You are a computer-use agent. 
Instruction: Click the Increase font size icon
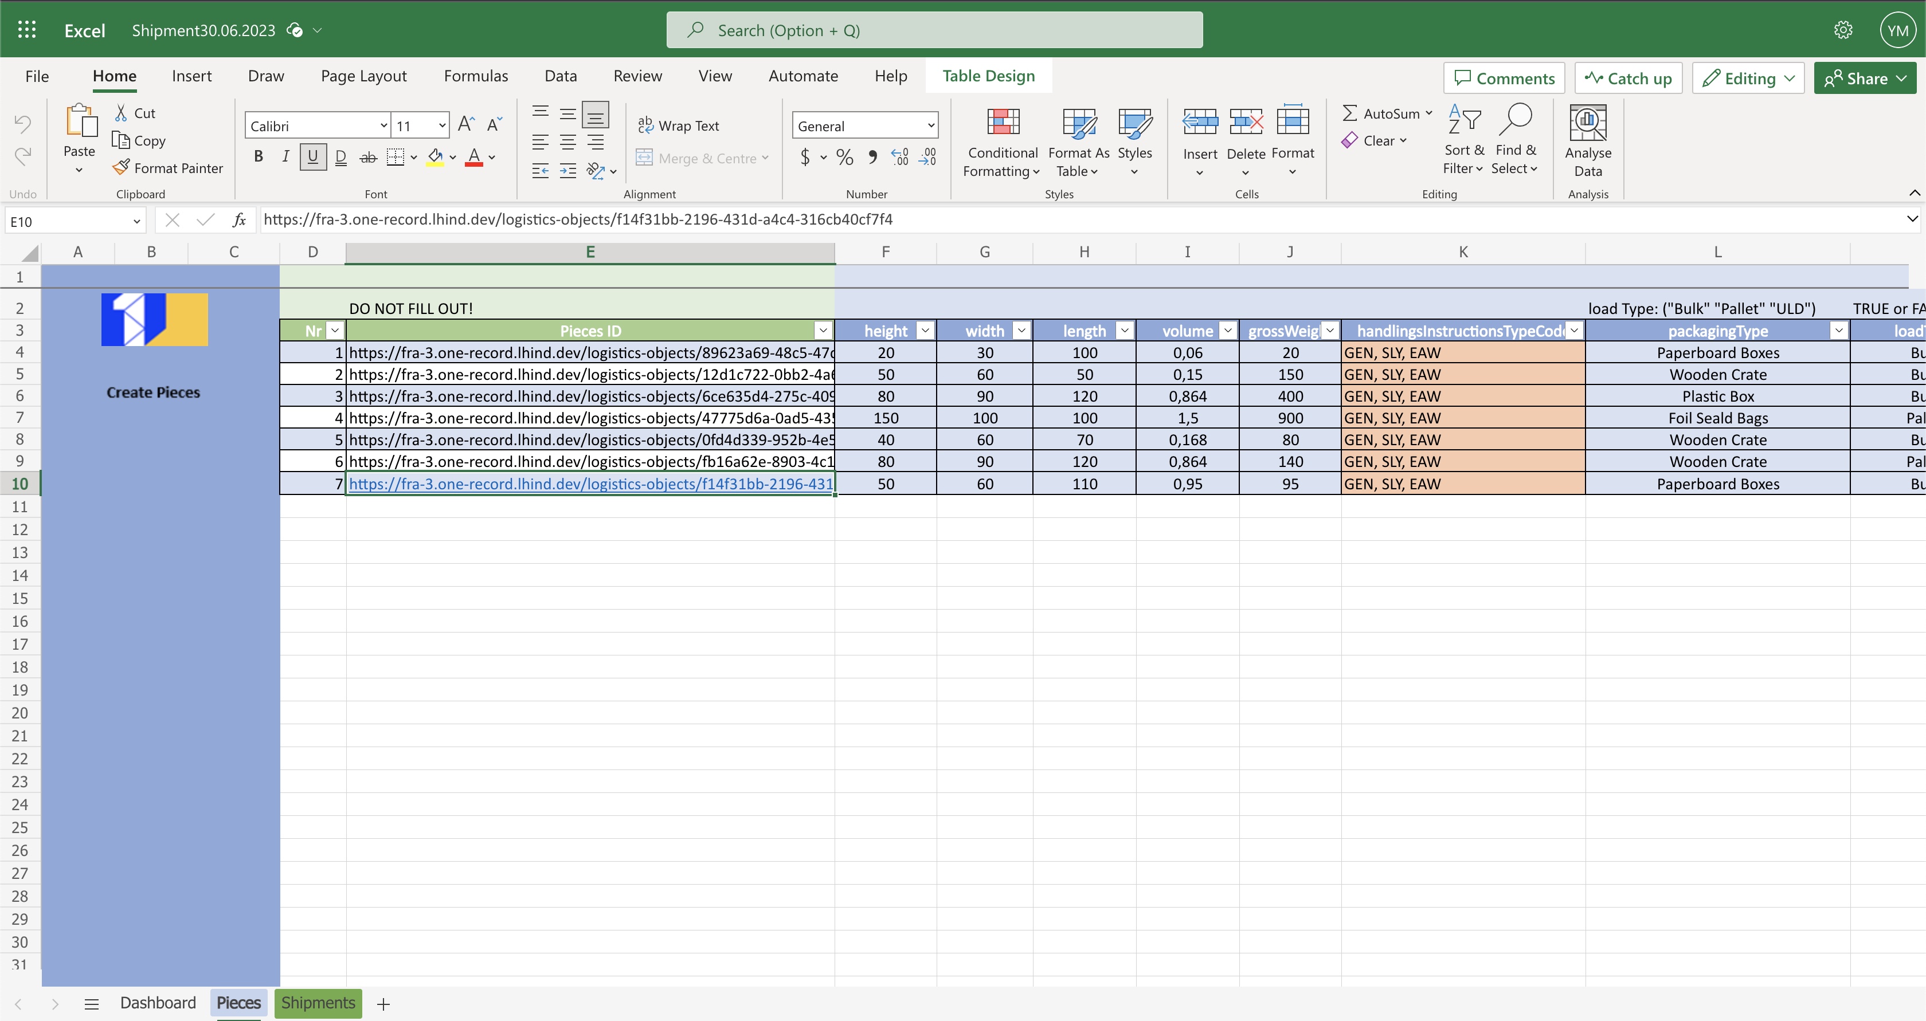point(466,125)
